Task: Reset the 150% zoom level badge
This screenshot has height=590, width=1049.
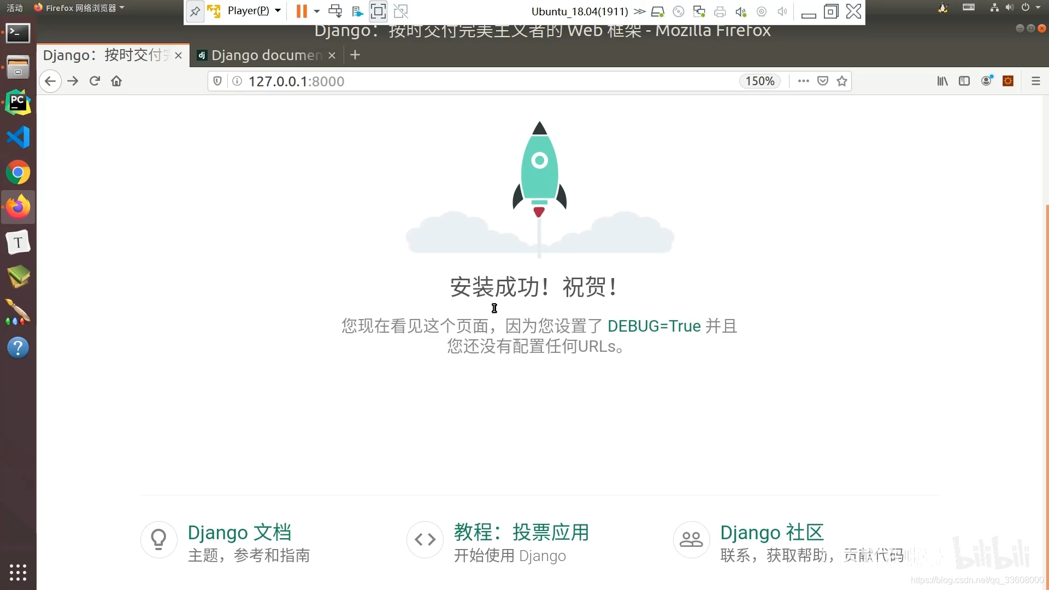Action: tap(760, 81)
